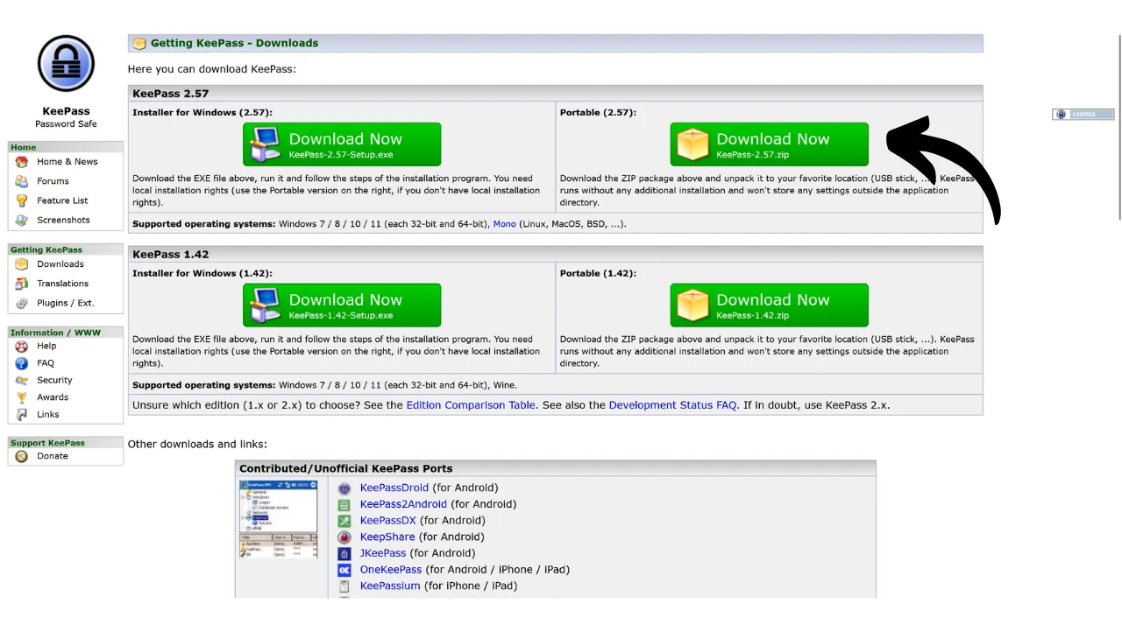
Task: Click the Awards icon
Action: click(21, 397)
